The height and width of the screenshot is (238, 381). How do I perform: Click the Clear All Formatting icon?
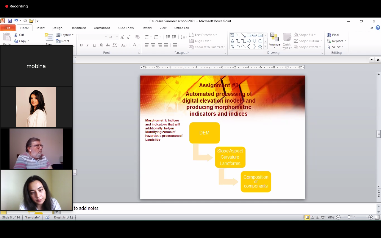pyautogui.click(x=137, y=37)
